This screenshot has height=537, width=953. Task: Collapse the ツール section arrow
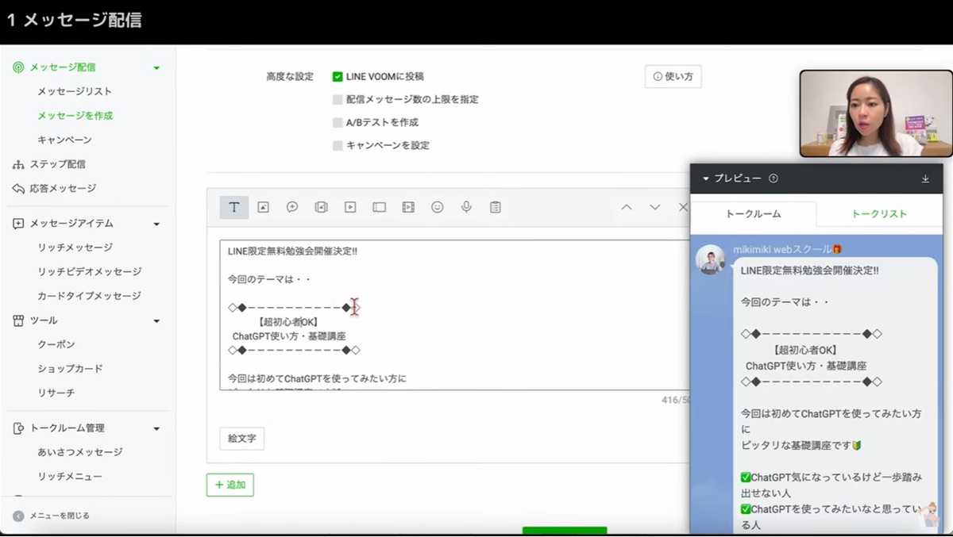[156, 321]
